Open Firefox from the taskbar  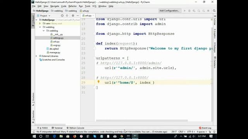[x=74, y=136]
